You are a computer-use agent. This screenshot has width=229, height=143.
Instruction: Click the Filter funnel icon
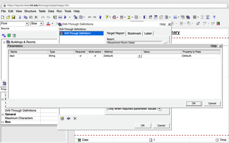coord(107,17)
